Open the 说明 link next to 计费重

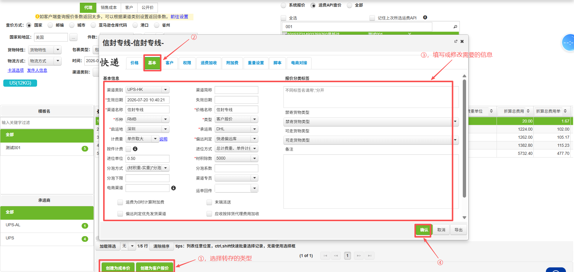tap(163, 139)
